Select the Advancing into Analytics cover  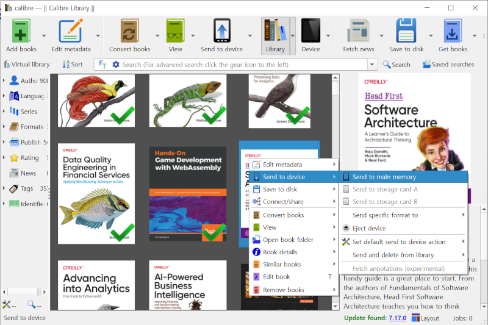tap(96, 285)
